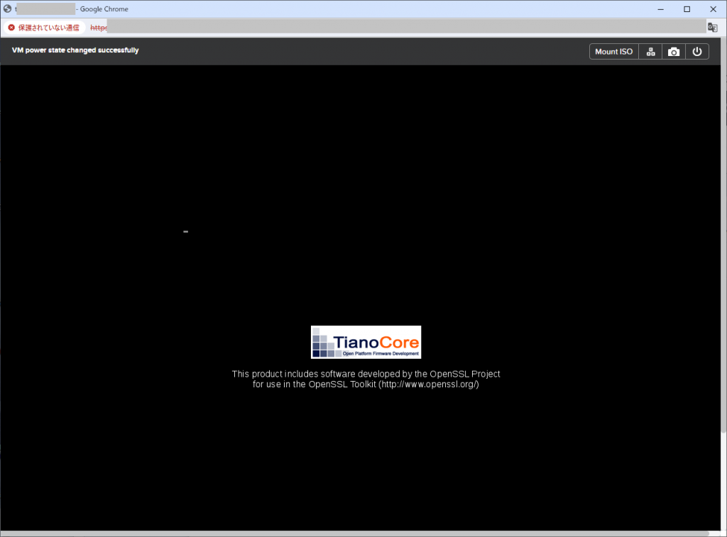Viewport: 727px width, 537px height.
Task: Click the TianoCore logo in the VM console
Action: point(366,342)
